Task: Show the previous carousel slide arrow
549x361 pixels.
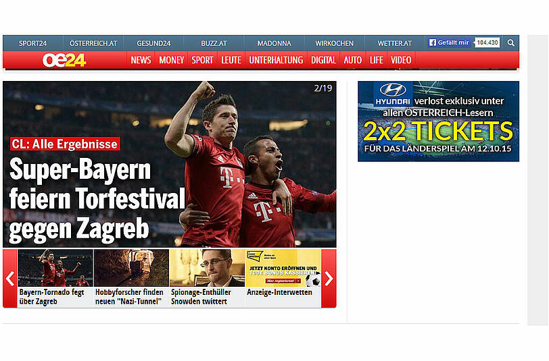Action: [10, 279]
